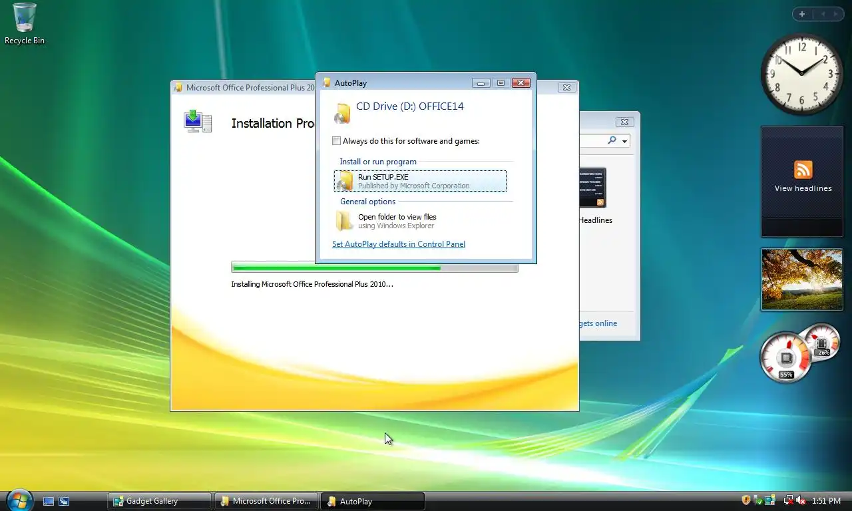Close the AutoPlay window
Screen dimensions: 852x511
[x=521, y=83]
